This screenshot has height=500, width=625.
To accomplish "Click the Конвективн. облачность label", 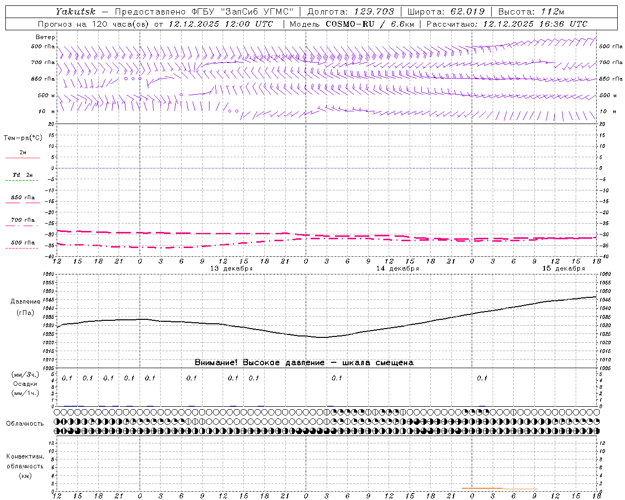I will tap(25, 461).
